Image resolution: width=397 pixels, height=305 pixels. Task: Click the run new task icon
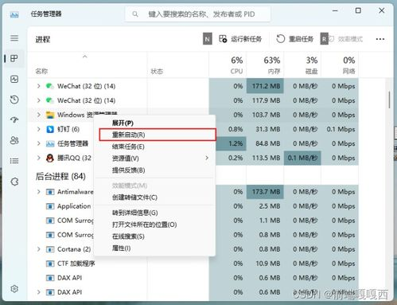pyautogui.click(x=223, y=39)
